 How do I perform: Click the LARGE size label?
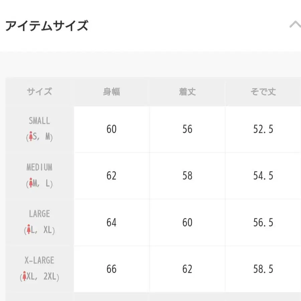39,214
